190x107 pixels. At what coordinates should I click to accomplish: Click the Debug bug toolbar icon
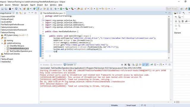click(56, 9)
